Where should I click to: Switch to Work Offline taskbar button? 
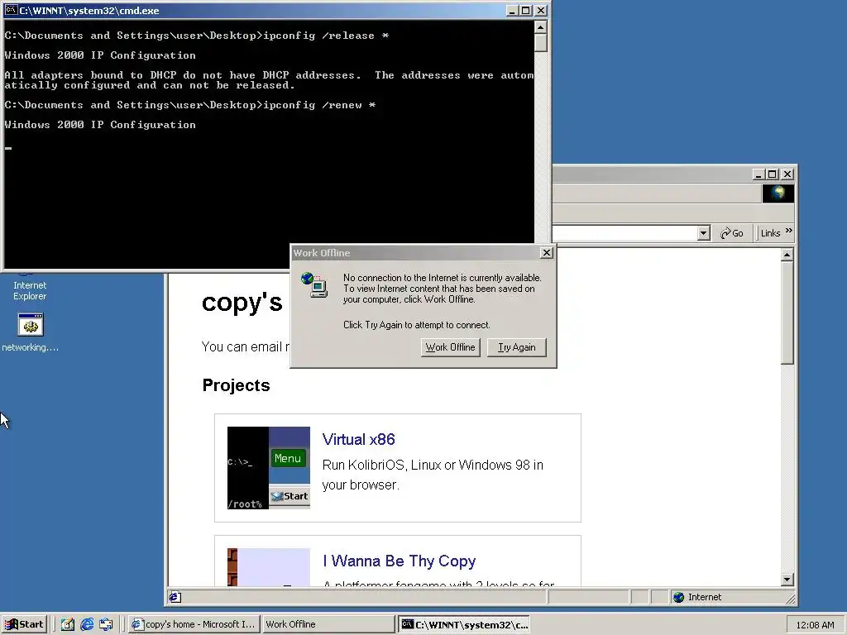(x=329, y=624)
